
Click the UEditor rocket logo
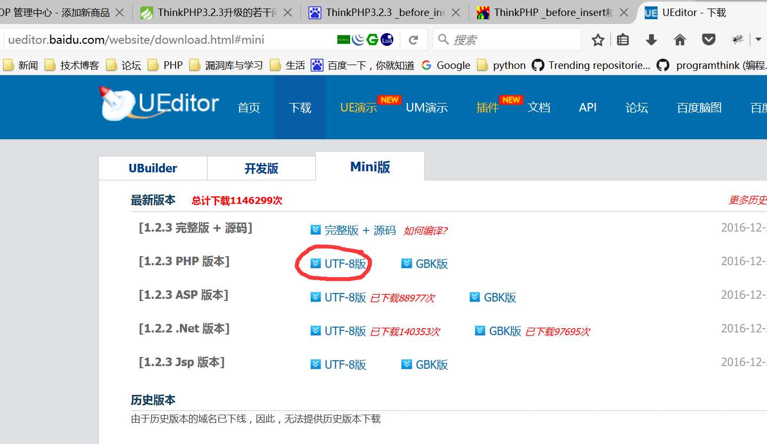(x=159, y=102)
